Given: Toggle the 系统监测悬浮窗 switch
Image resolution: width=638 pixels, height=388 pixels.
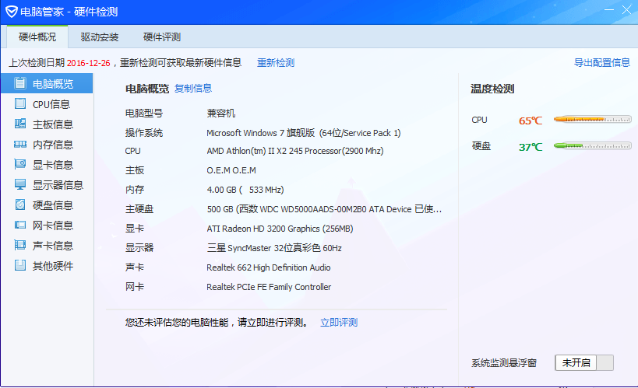Looking at the screenshot, I should pos(584,362).
